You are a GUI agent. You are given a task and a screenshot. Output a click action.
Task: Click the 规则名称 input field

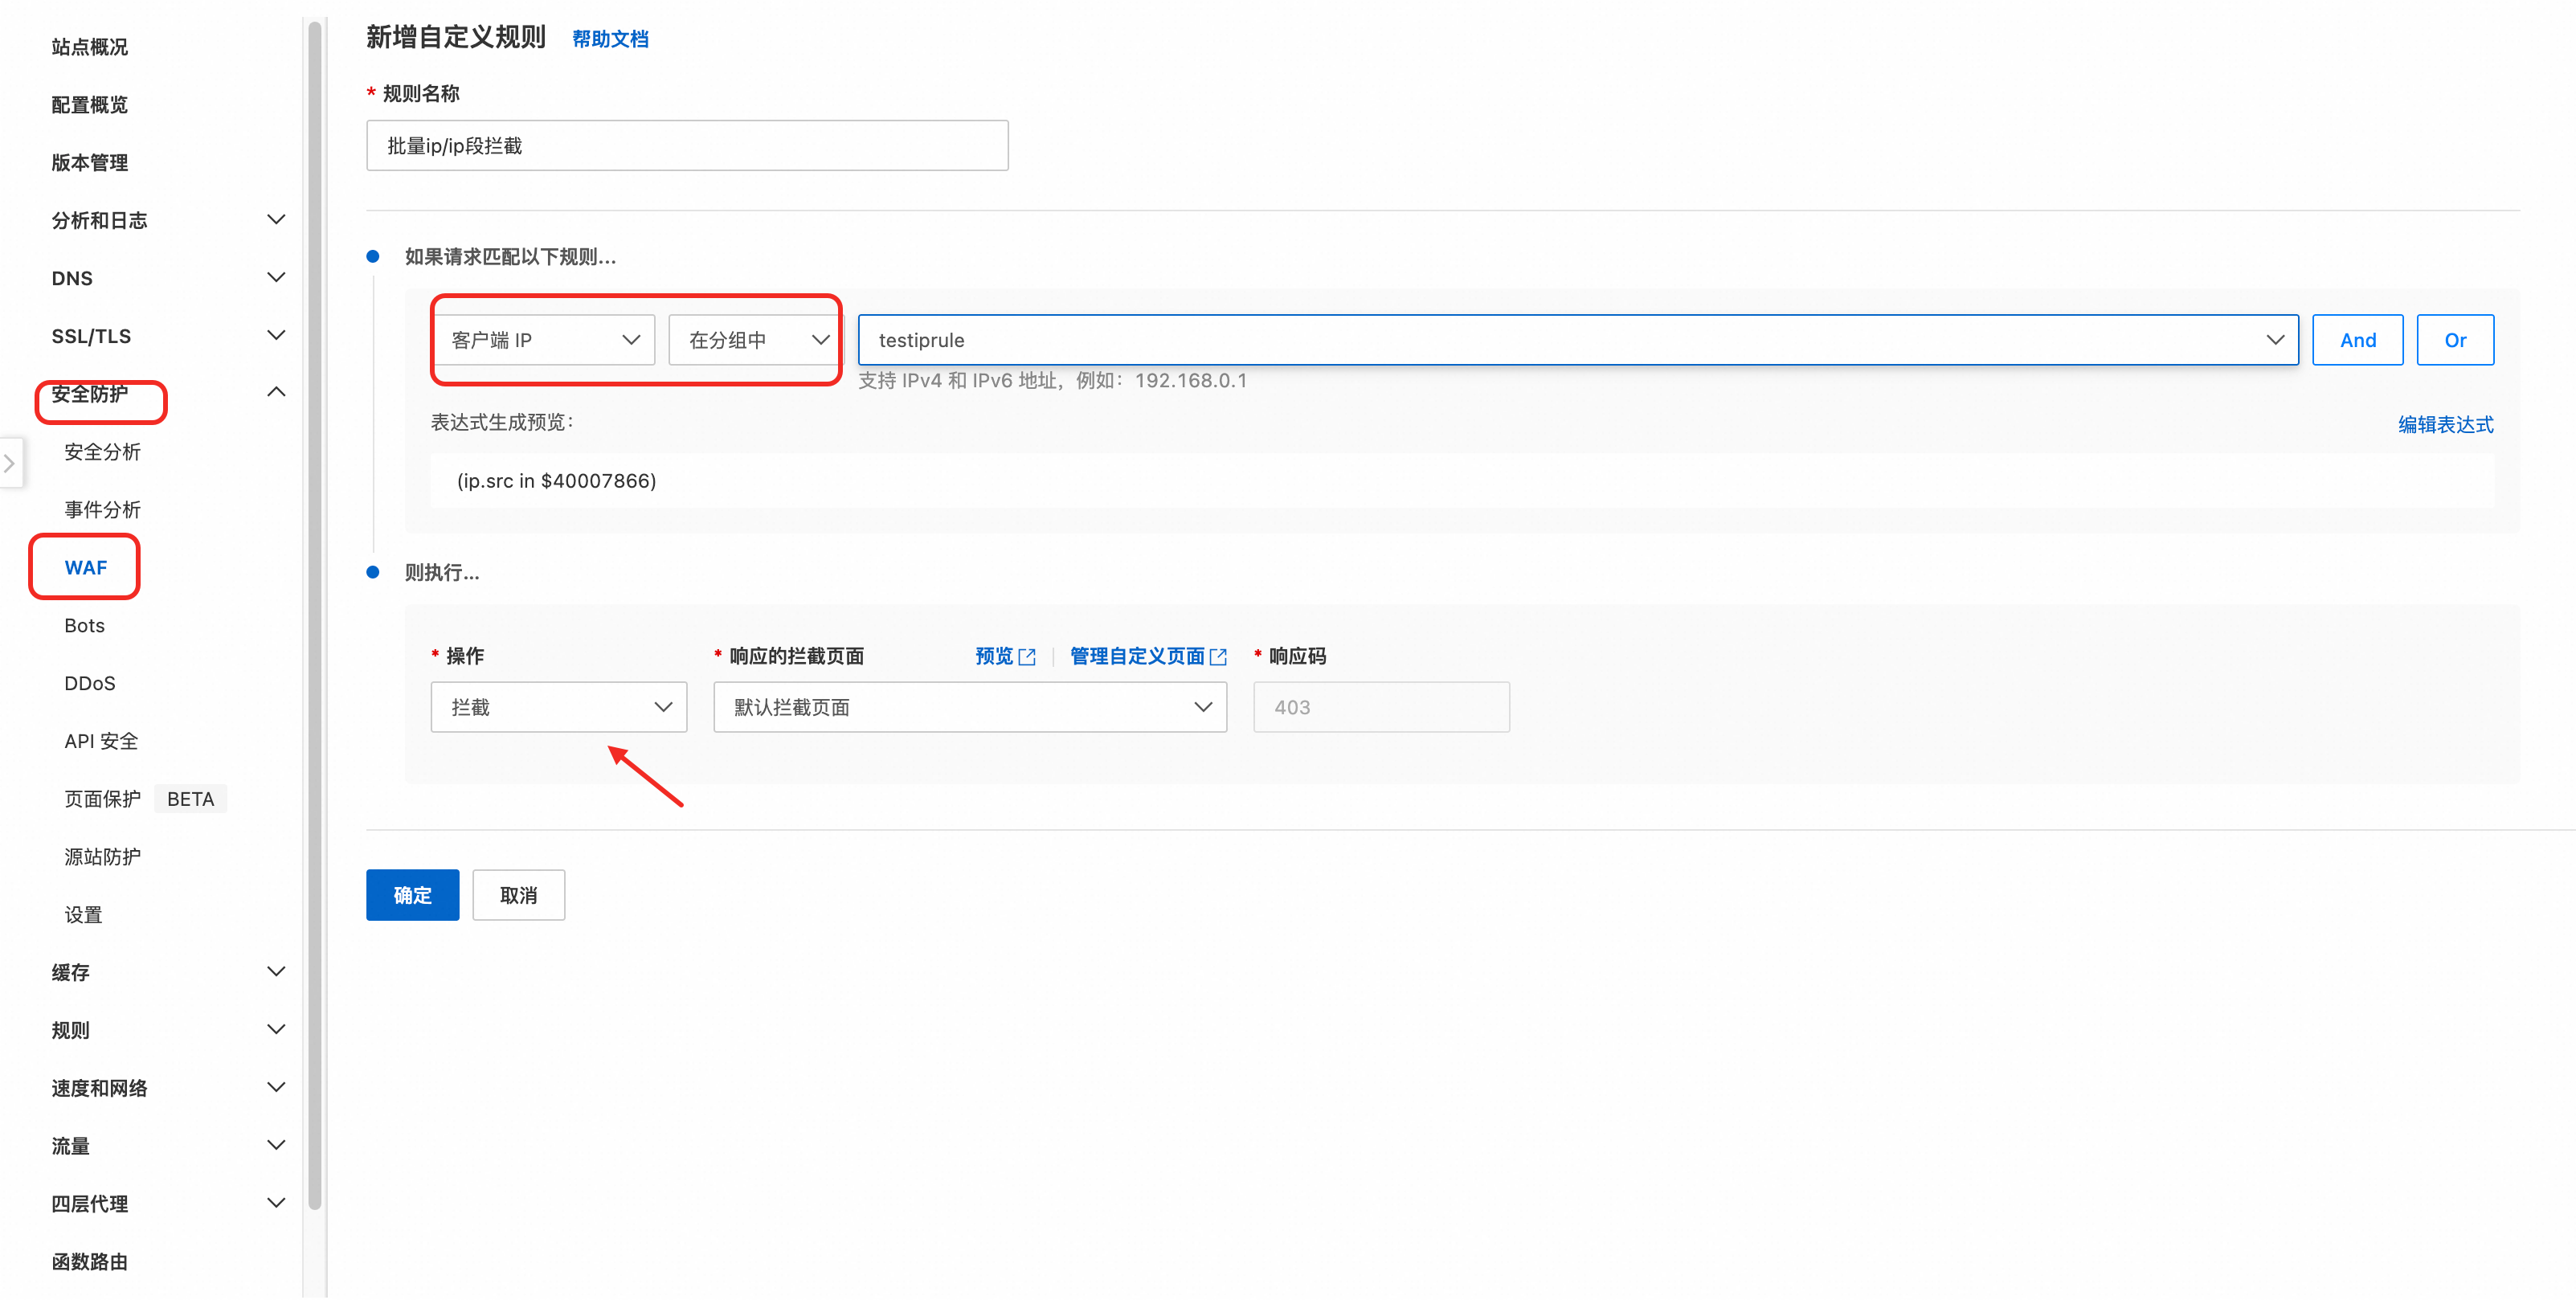[687, 146]
